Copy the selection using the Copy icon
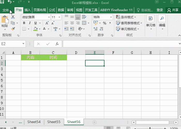This screenshot has width=181, height=129. pyautogui.click(x=13, y=23)
